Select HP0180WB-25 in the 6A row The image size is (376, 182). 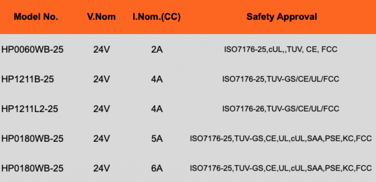point(32,168)
